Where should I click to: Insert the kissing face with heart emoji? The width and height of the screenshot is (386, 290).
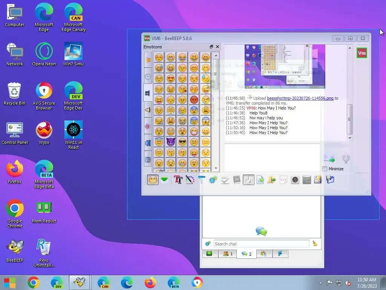(x=182, y=89)
